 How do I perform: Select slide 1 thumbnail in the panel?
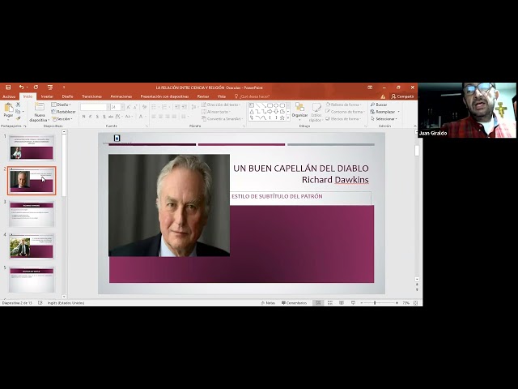32,147
